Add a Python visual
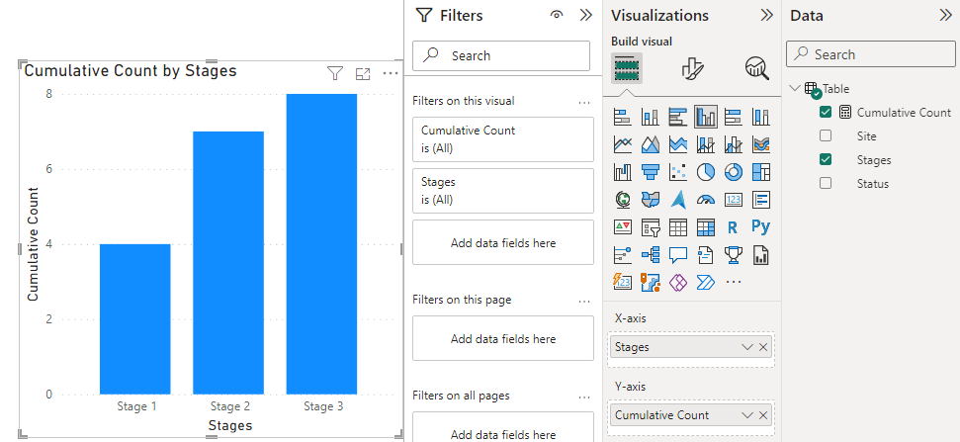960x442 pixels. tap(761, 227)
